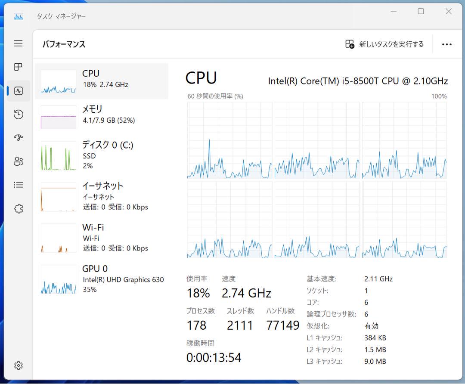Click the base speed value 2.11 GHz

(378, 279)
